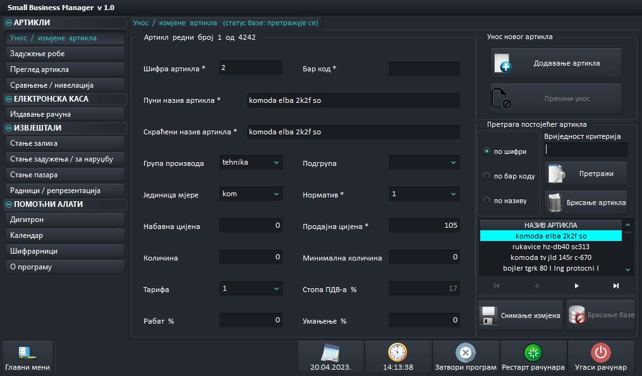The width and height of the screenshot is (642, 376).
Task: Collapse the ЕЛЕКТРОНСКА КАСА section
Action: (x=9, y=99)
